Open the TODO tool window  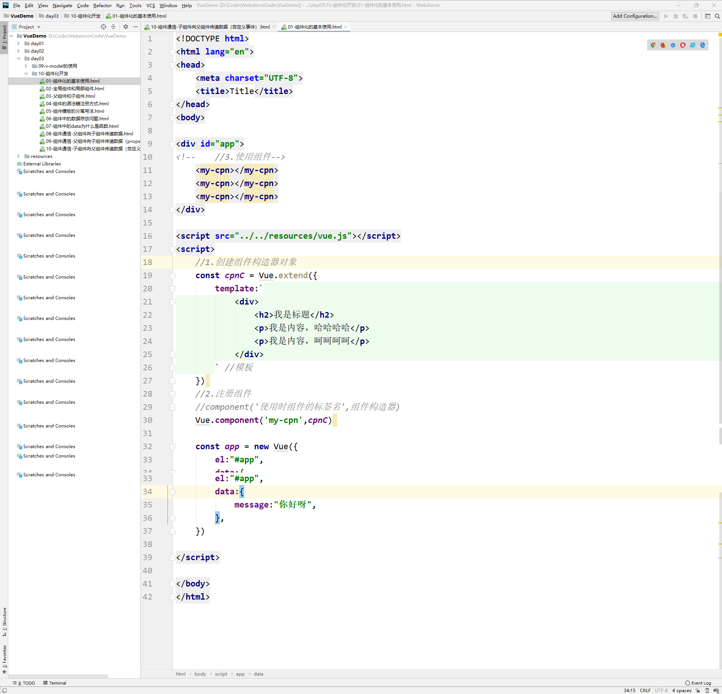pyautogui.click(x=24, y=683)
